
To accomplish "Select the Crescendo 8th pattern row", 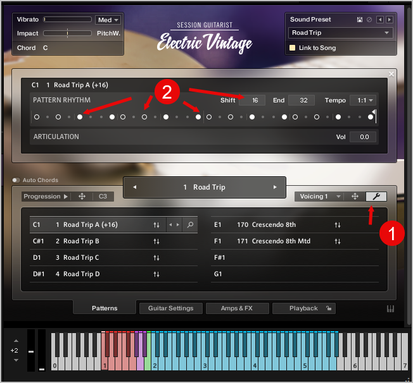I will point(295,225).
